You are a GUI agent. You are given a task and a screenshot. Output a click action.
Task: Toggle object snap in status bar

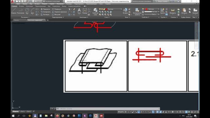coord(153,112)
